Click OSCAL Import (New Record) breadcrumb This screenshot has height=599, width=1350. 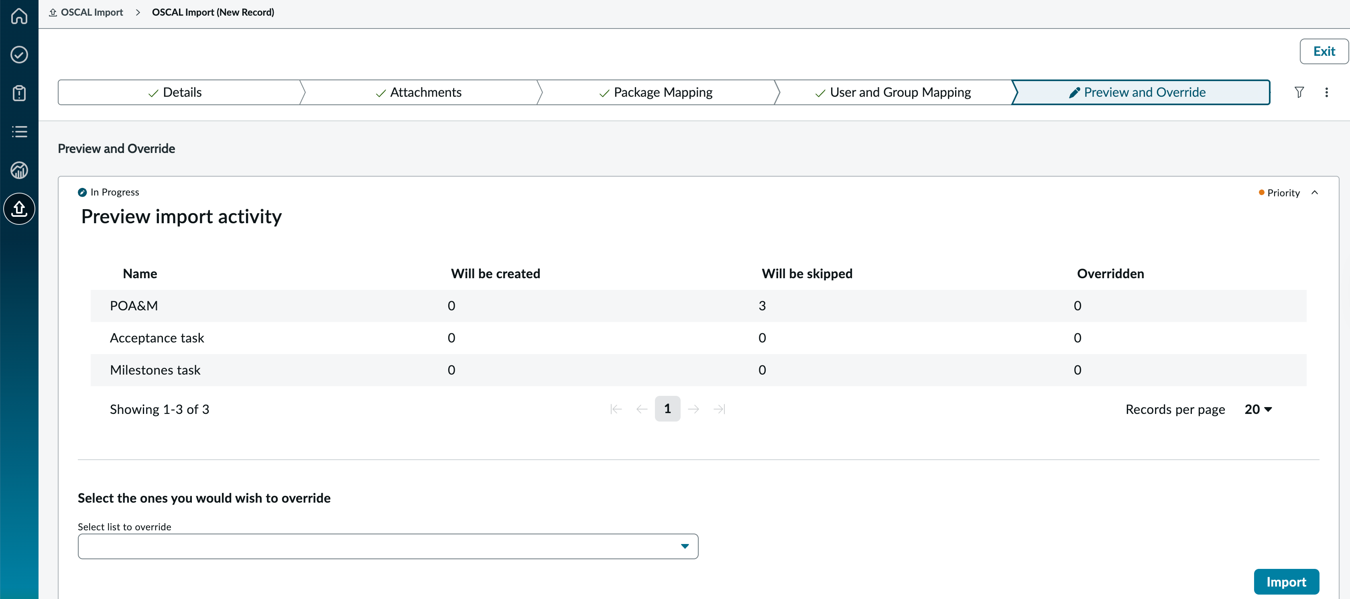tap(213, 12)
